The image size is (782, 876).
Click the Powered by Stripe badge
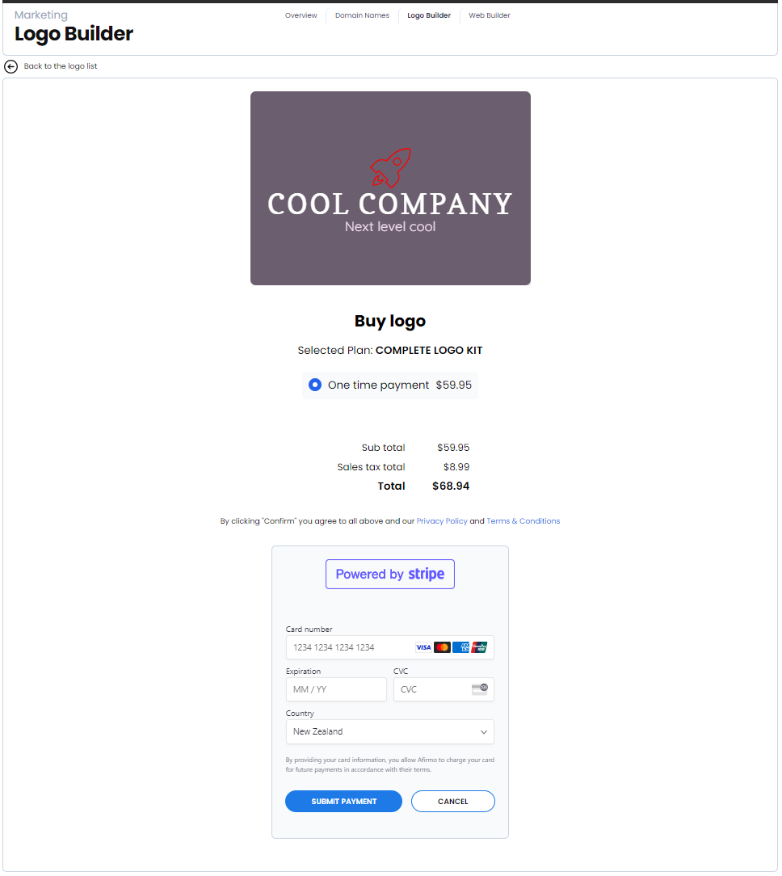click(390, 575)
